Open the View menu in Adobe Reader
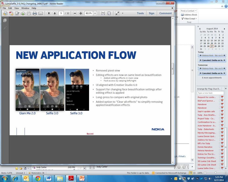 pos(17,8)
